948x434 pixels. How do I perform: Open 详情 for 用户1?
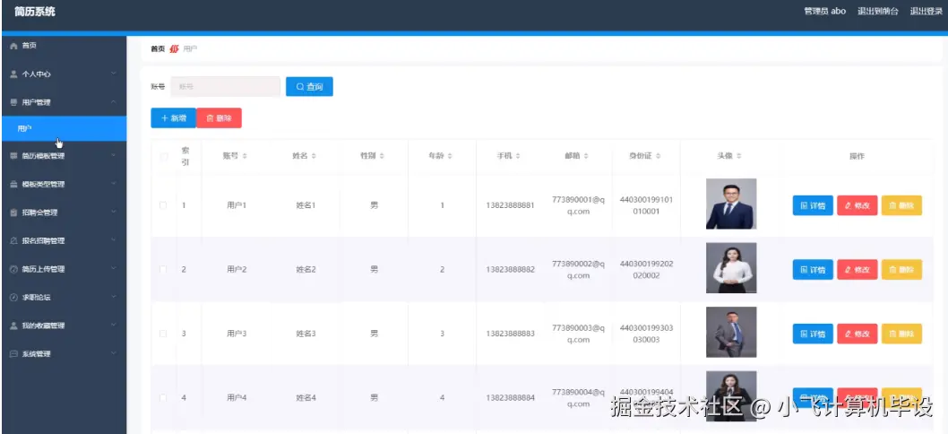click(813, 206)
